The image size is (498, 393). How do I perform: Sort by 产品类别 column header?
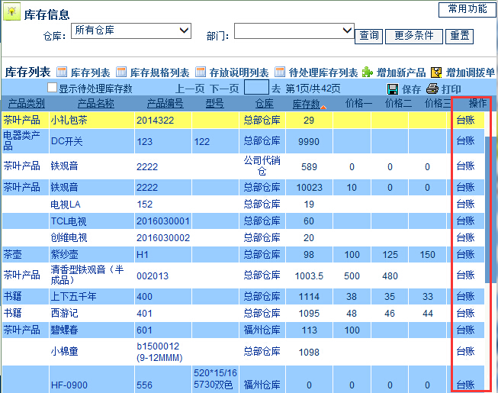pos(27,104)
